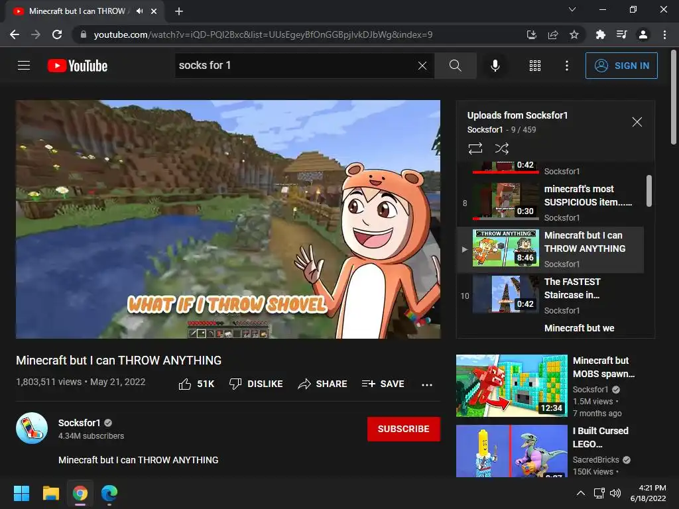679x509 pixels.
Task: Click the search magnifier button
Action: (455, 66)
